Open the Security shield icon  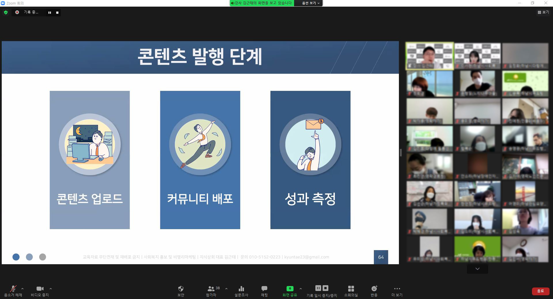[x=181, y=289]
